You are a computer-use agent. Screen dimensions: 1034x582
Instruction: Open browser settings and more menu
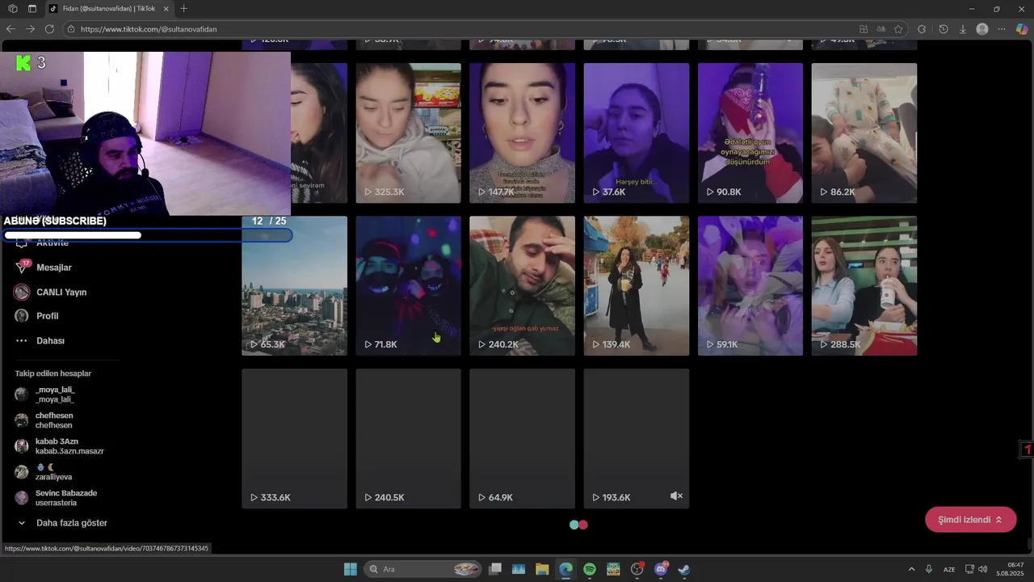click(1002, 29)
